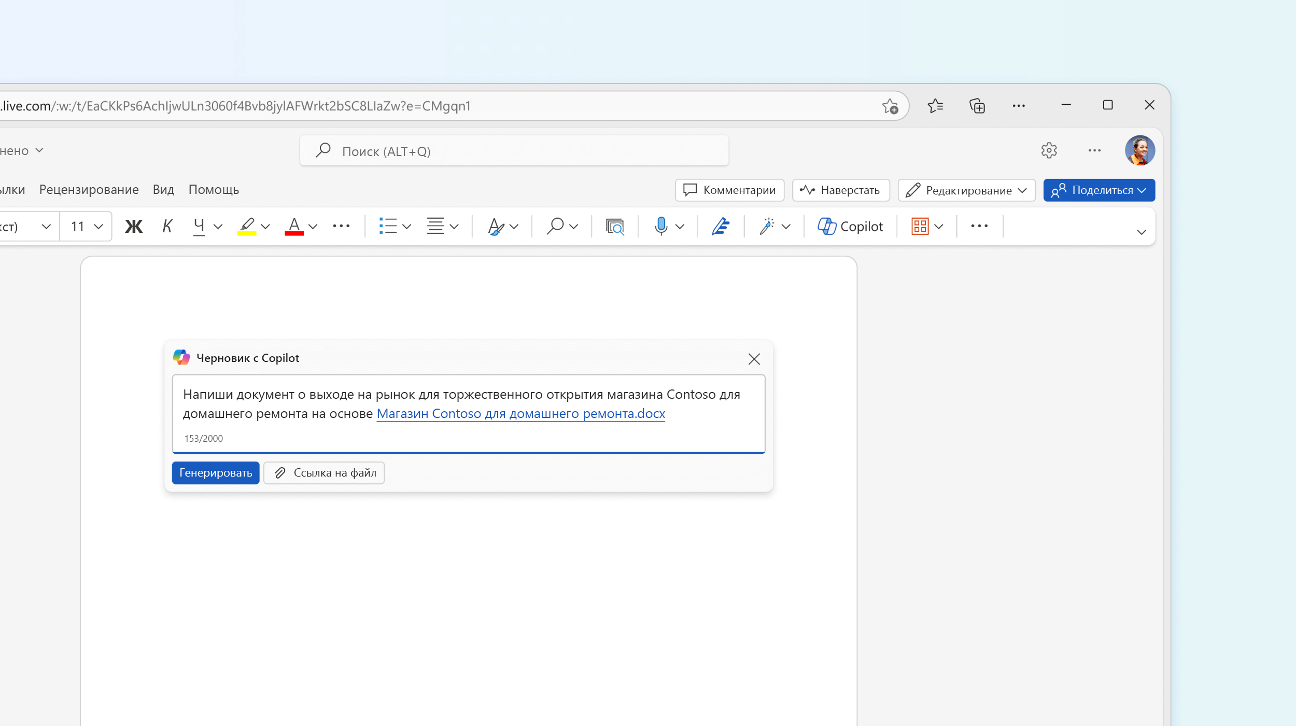This screenshot has height=726, width=1296.
Task: Toggle underline formatting (Ч)
Action: click(x=199, y=226)
